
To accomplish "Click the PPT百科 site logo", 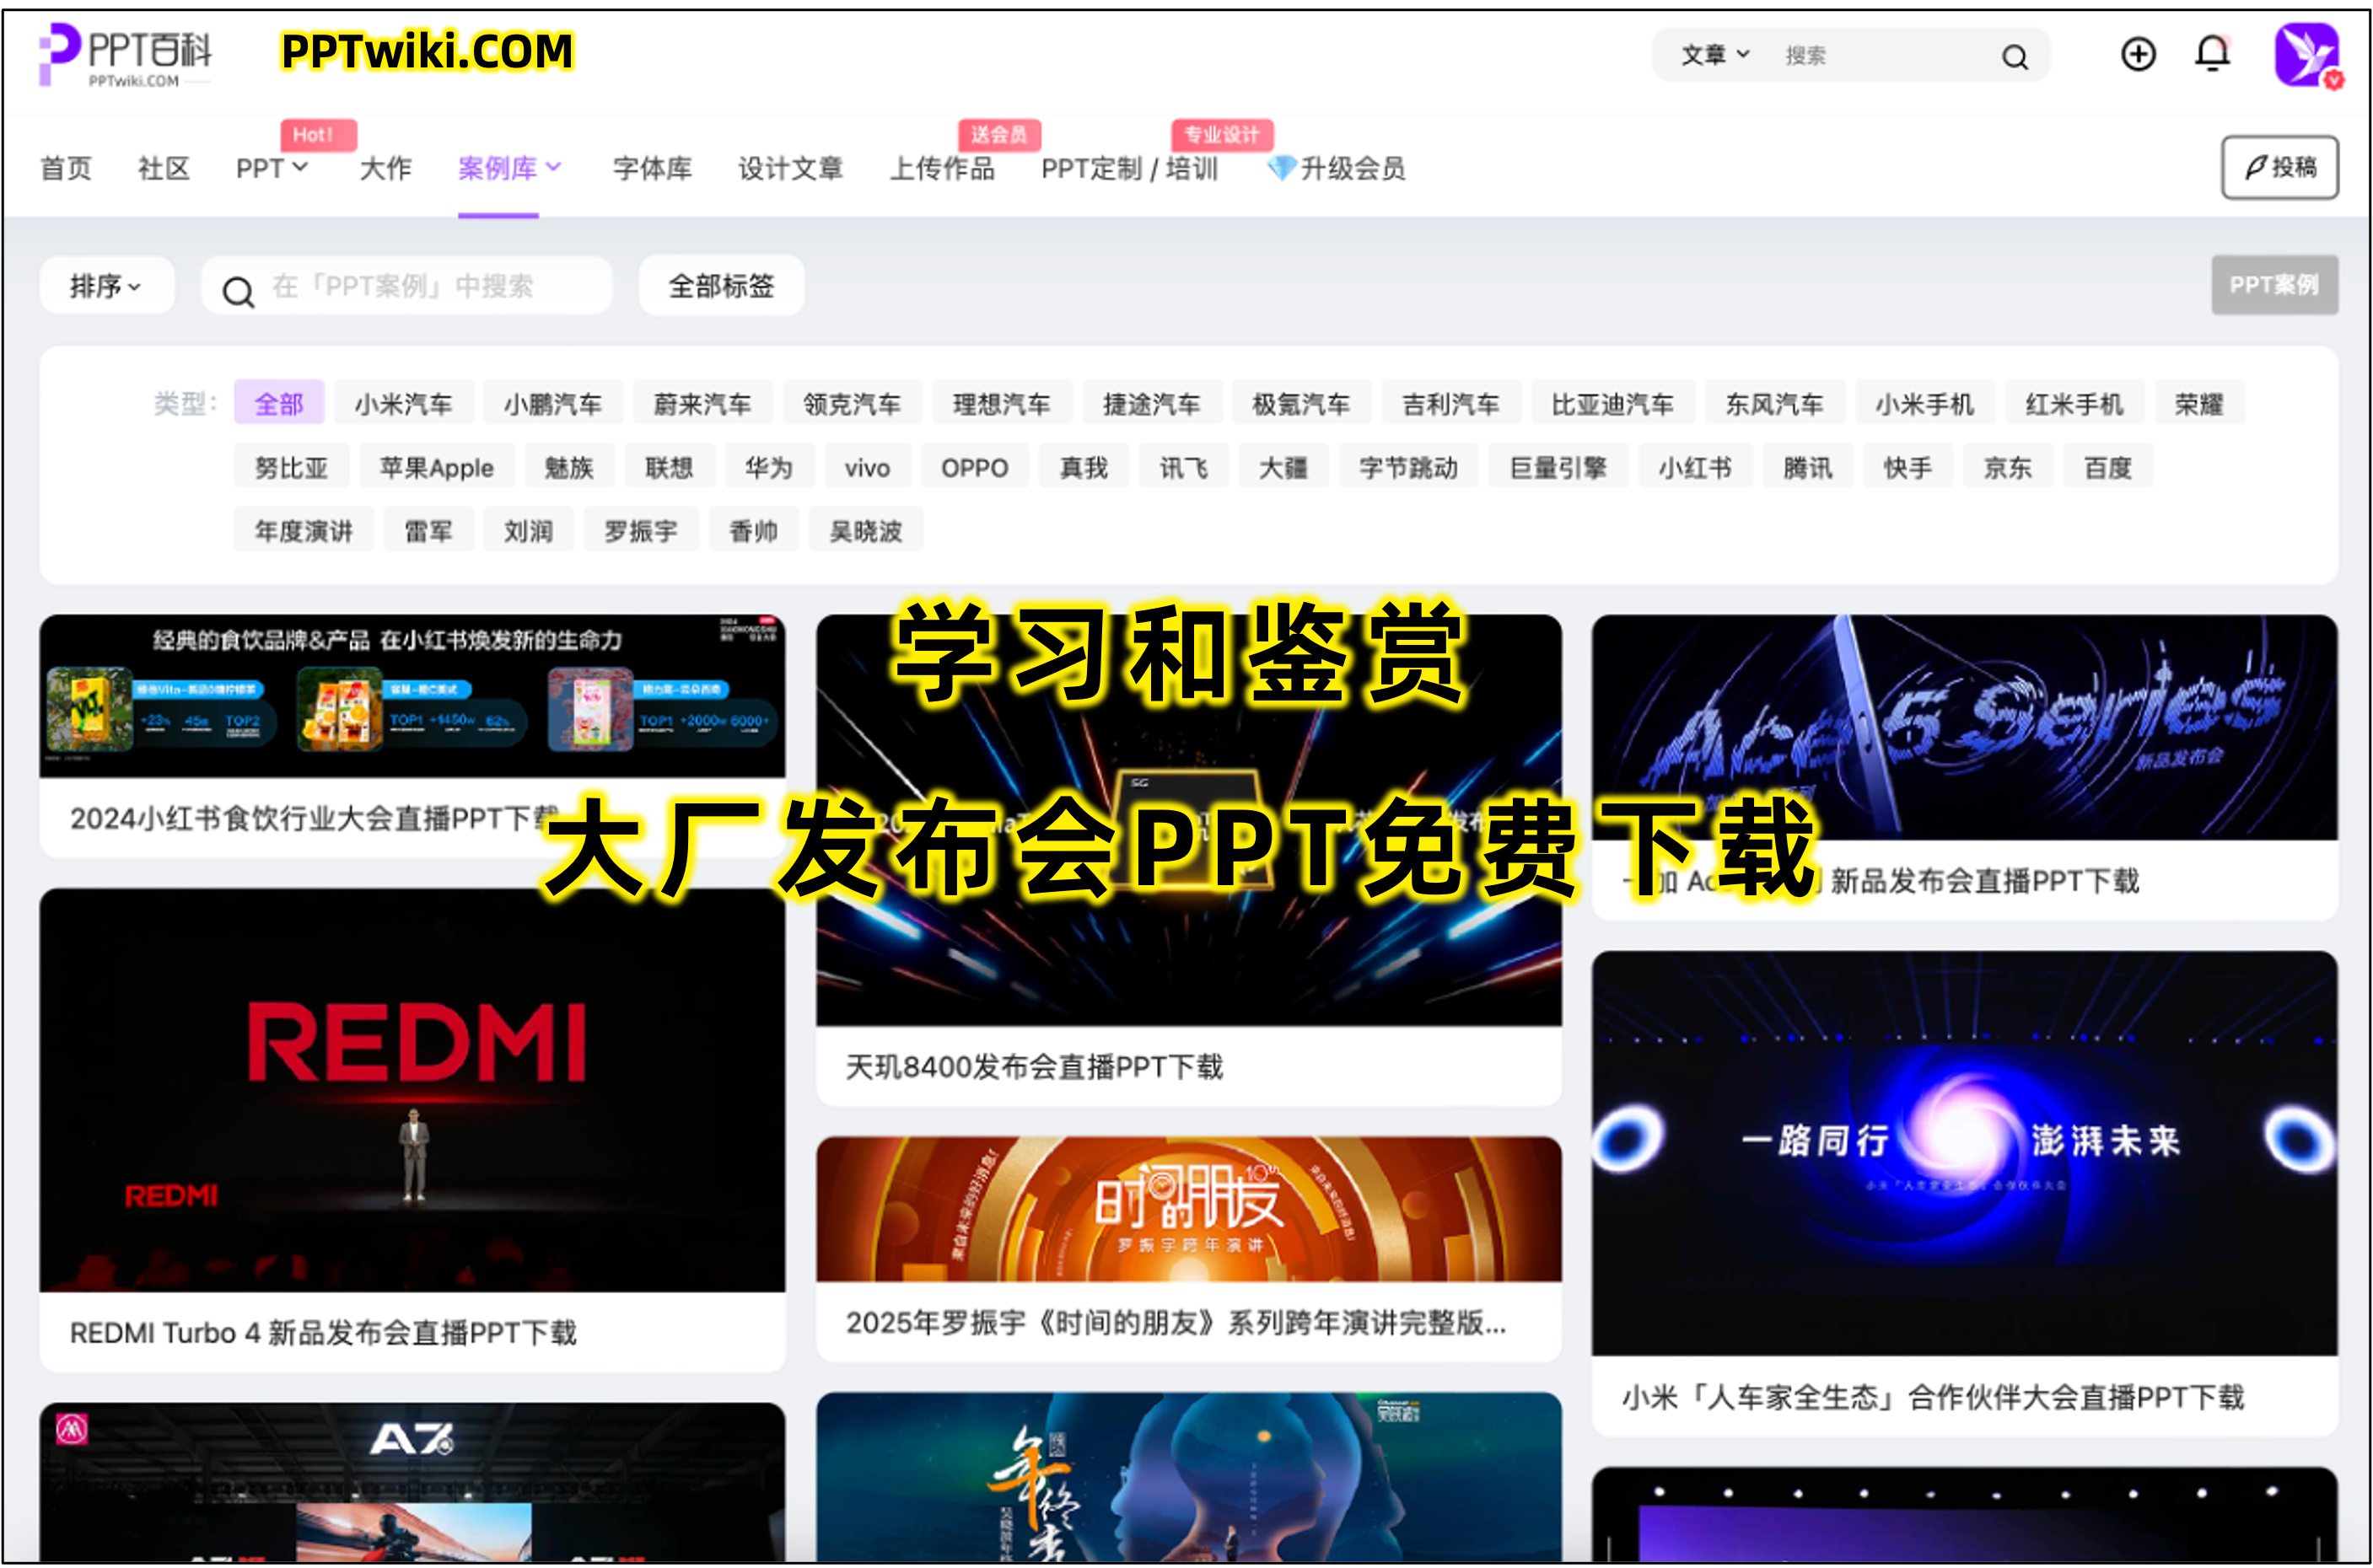I will click(x=125, y=55).
